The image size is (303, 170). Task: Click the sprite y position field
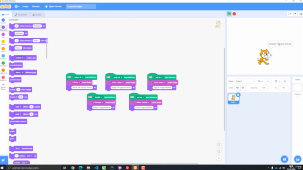[x=285, y=81]
